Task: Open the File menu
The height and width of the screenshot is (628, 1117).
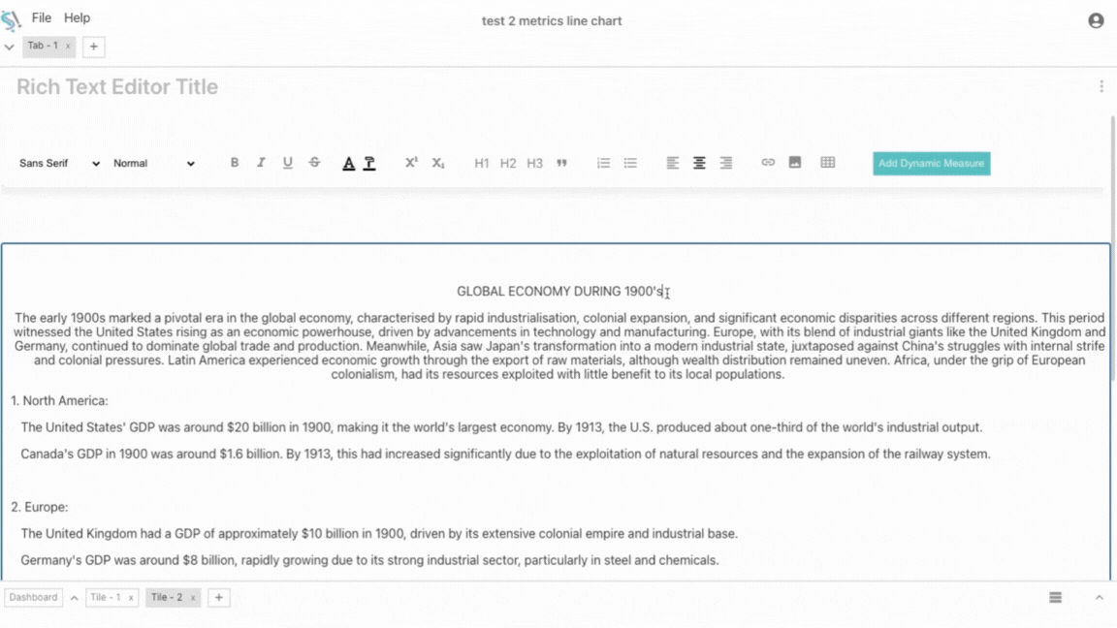Action: coord(42,17)
